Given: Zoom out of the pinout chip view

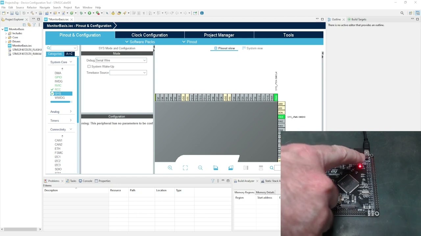Looking at the screenshot, I should [200, 168].
